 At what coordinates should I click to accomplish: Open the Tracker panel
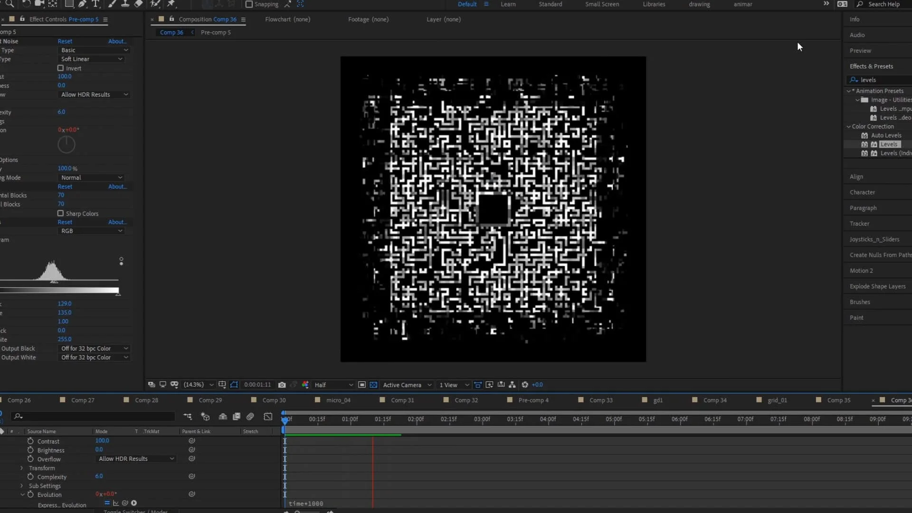pos(859,224)
